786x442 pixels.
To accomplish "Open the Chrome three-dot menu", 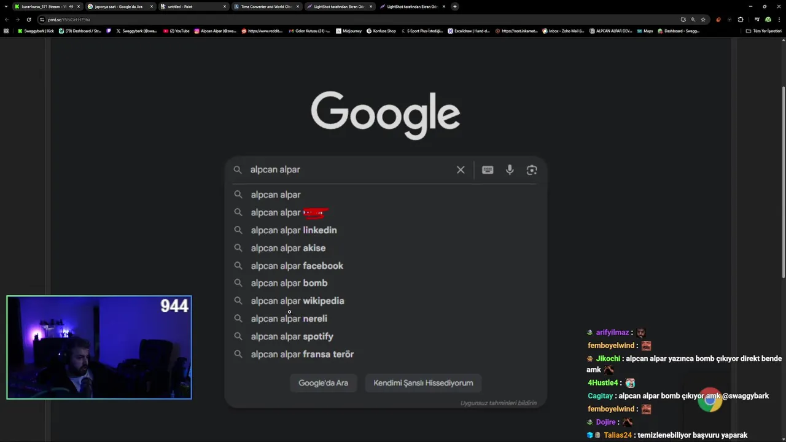I will tap(779, 20).
